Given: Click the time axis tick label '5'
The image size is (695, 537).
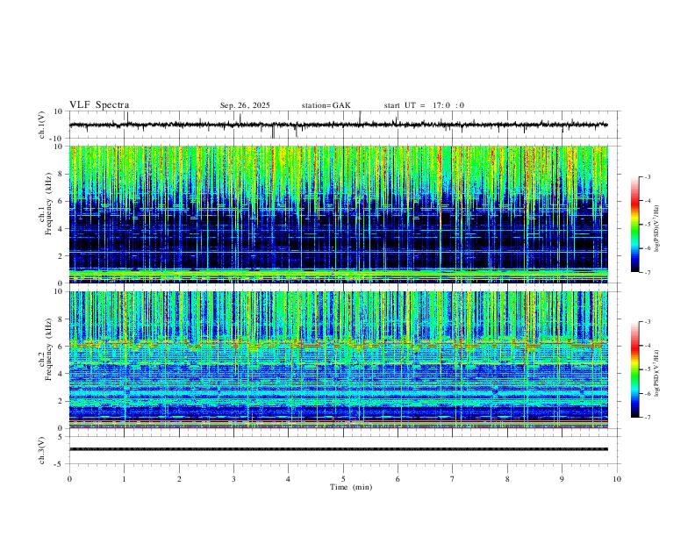Looking at the screenshot, I should [x=343, y=479].
